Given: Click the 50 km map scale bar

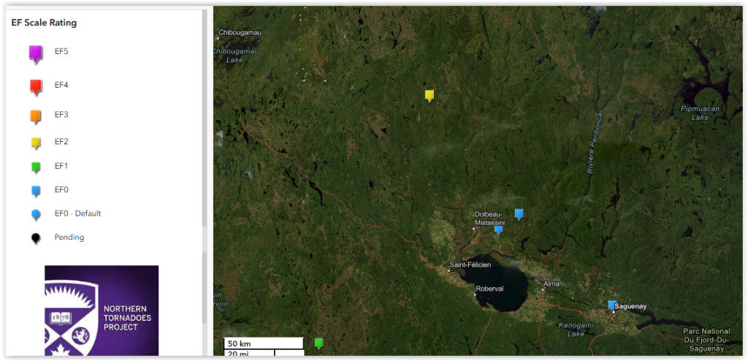Looking at the screenshot, I should [263, 343].
